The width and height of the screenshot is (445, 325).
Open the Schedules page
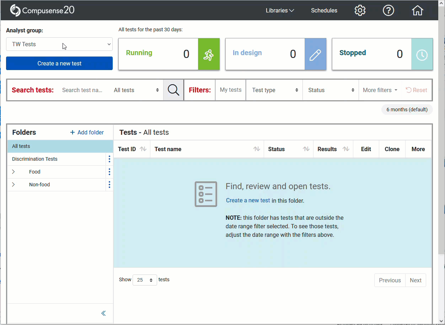coord(324,10)
